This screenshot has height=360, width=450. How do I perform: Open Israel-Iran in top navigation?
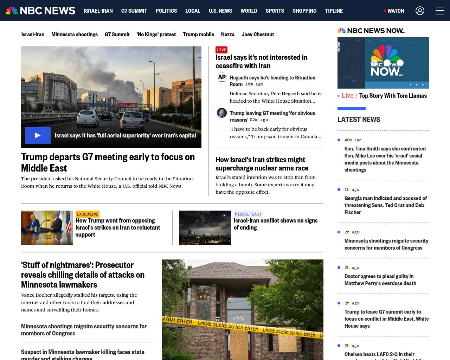[98, 11]
